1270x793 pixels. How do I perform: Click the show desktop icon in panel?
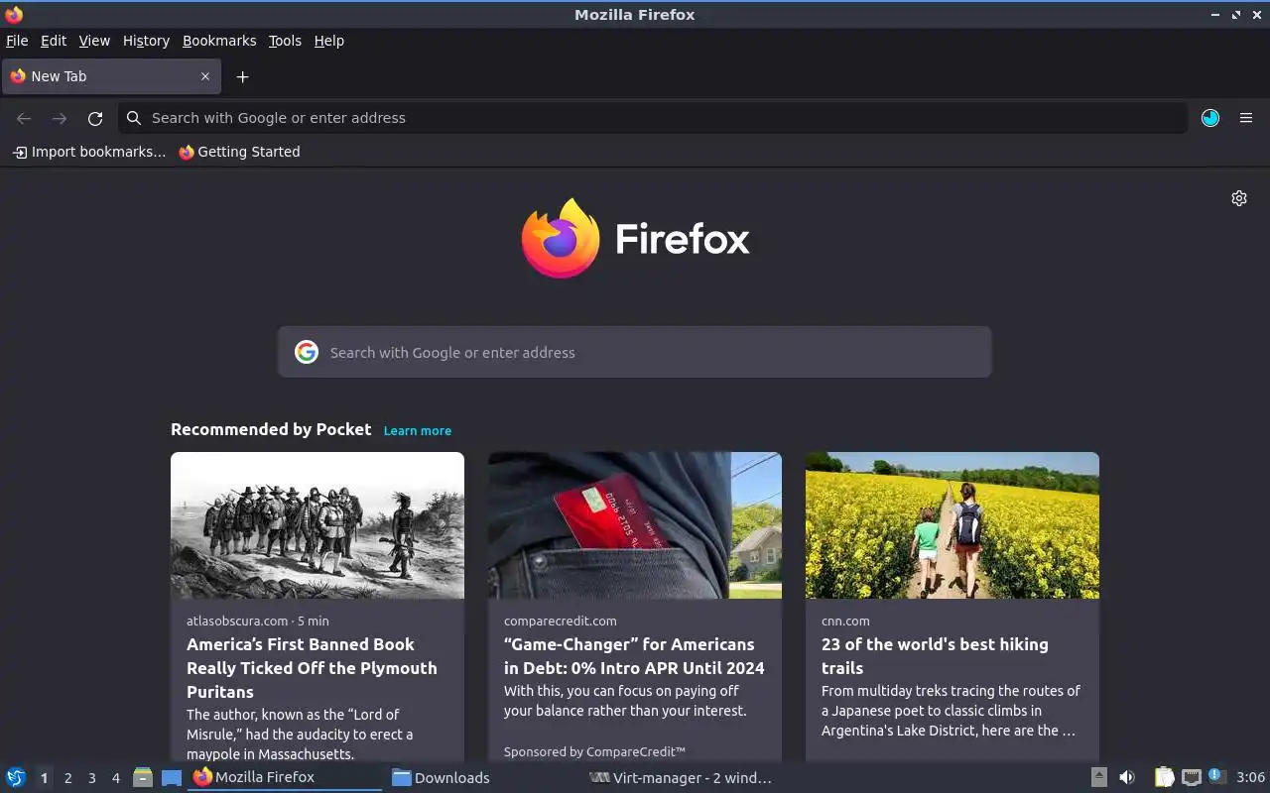pyautogui.click(x=172, y=777)
